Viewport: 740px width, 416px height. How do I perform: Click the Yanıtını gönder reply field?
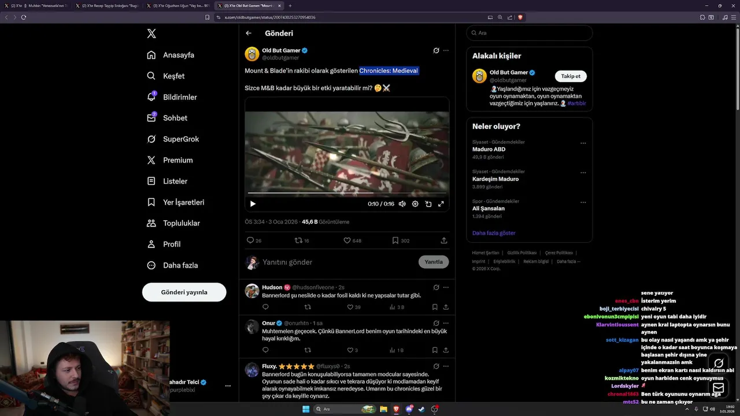coord(338,262)
